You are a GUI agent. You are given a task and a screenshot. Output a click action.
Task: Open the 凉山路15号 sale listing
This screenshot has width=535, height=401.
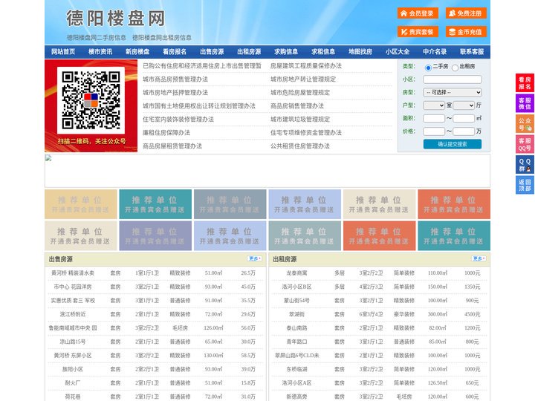73,342
